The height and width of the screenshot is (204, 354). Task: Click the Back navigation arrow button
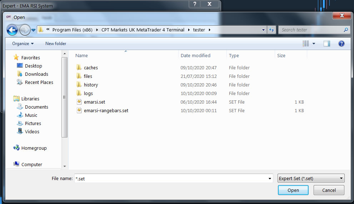click(x=12, y=30)
